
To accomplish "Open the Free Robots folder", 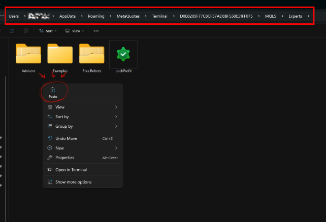I will click(x=92, y=58).
